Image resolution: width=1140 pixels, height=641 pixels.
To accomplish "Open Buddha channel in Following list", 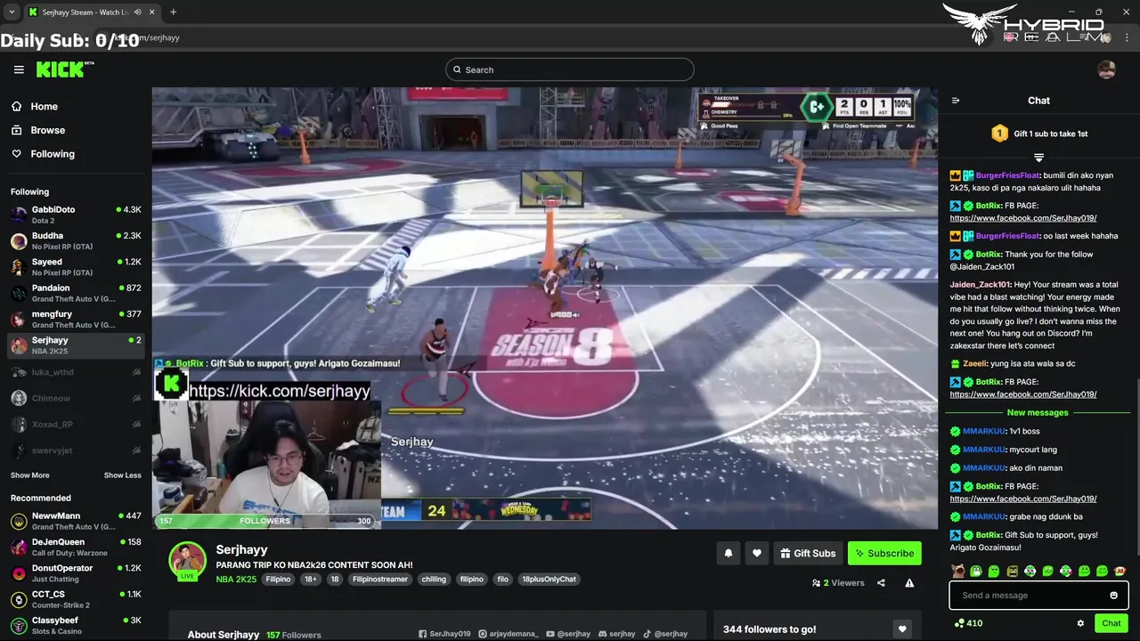I will pyautogui.click(x=76, y=240).
